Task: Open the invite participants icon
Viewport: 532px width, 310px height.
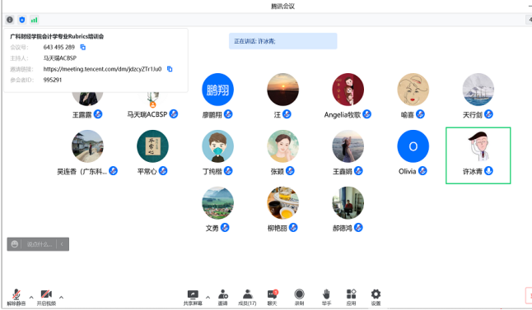Action: click(223, 297)
